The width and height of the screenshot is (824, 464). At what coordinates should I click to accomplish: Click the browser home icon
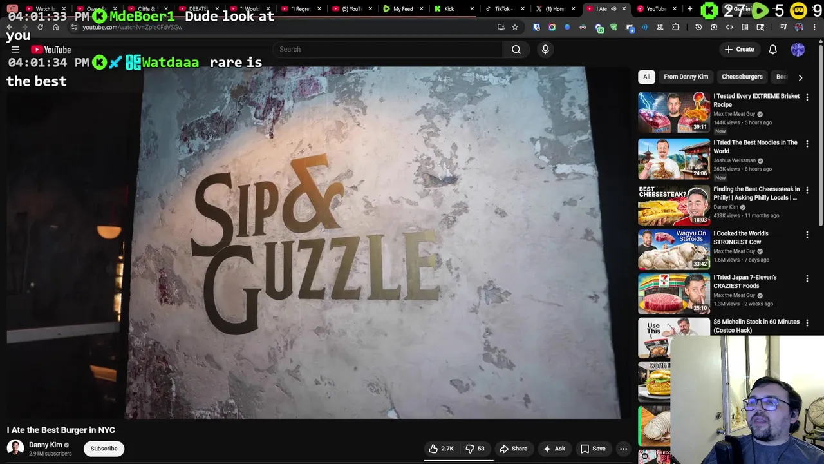point(56,27)
